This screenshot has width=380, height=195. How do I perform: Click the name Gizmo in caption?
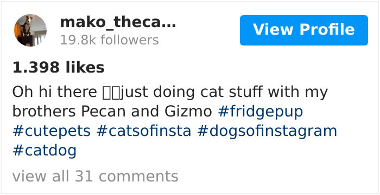[188, 112]
